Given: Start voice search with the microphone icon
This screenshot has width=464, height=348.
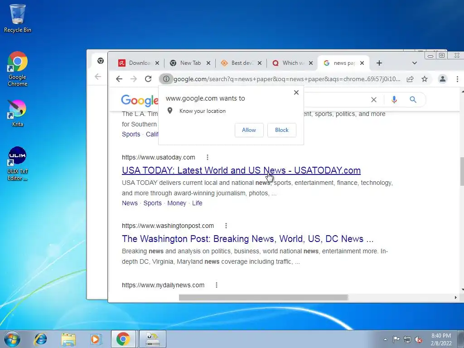Looking at the screenshot, I should pos(394,100).
